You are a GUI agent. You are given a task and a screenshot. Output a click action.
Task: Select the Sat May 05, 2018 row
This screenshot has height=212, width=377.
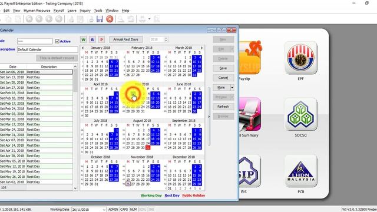coord(36,161)
